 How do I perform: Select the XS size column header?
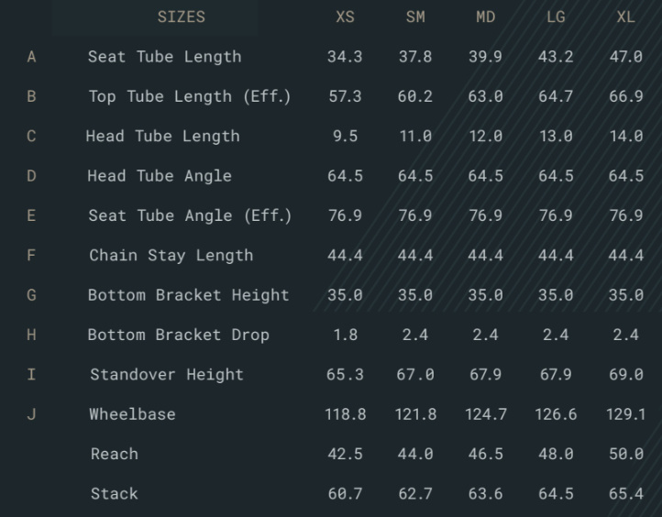click(x=345, y=16)
